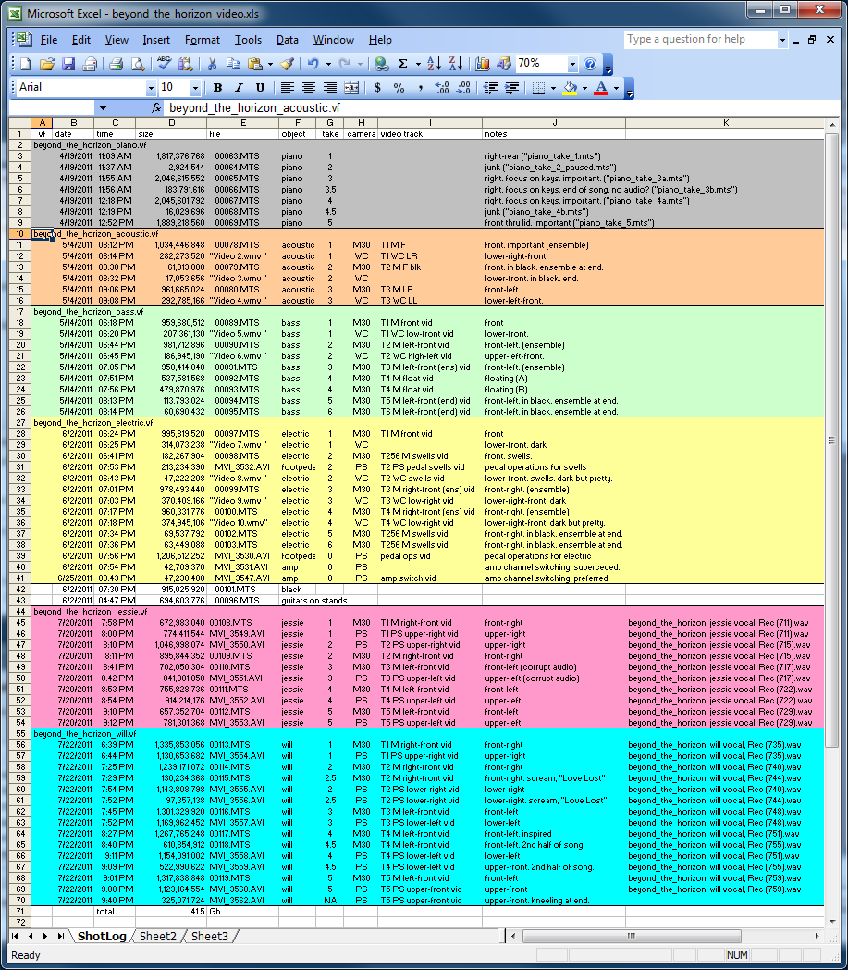Select the ShotLog sheet tab
The width and height of the screenshot is (848, 970).
(x=102, y=936)
